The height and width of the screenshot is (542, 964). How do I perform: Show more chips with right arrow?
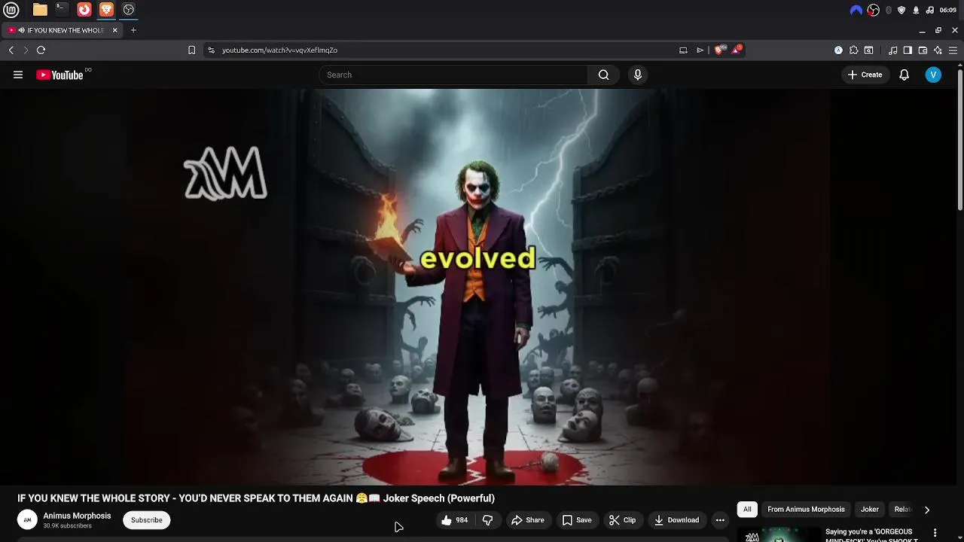pos(927,510)
